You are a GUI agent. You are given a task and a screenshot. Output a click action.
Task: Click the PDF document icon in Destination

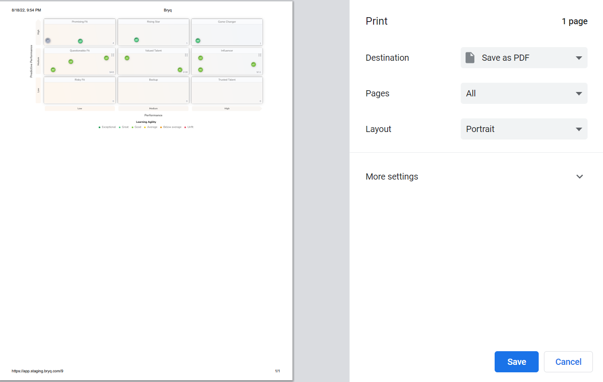[x=470, y=58]
